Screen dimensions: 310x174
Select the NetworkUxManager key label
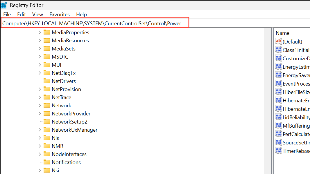click(75, 130)
